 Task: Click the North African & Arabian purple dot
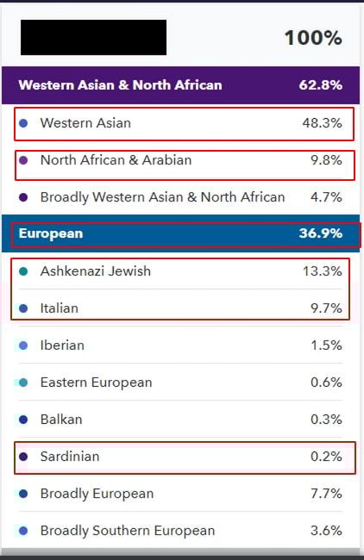23,160
